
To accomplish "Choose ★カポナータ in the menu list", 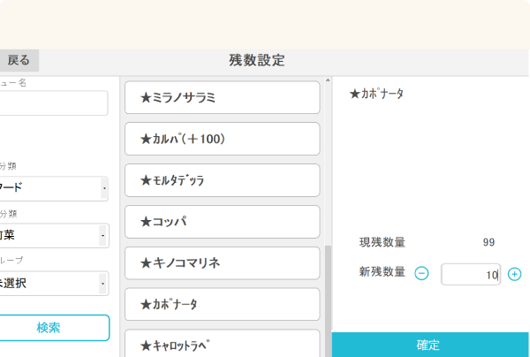I will click(223, 304).
